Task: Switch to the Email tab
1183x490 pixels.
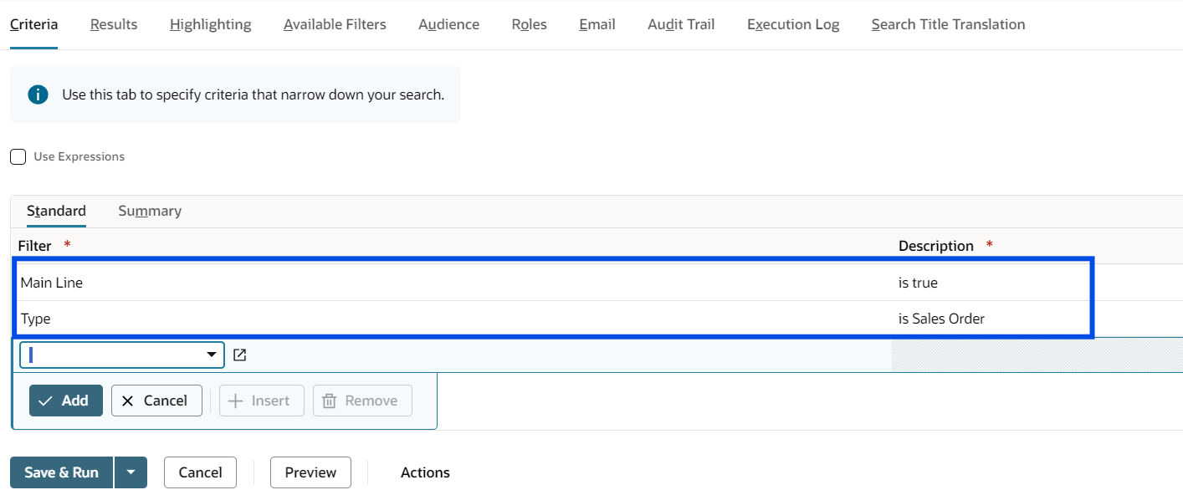Action: [597, 24]
